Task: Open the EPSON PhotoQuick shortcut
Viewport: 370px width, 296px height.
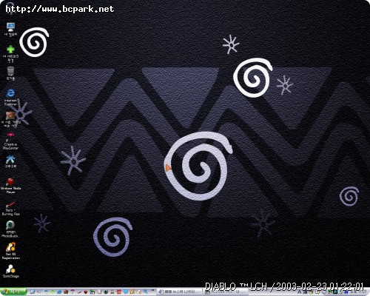Action: (x=10, y=229)
